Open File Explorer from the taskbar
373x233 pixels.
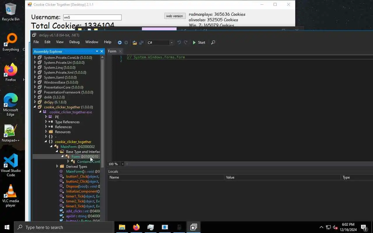122,227
